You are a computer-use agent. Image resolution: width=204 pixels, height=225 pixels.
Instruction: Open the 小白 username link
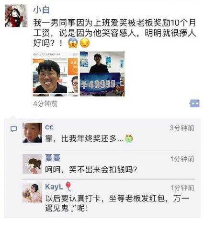41,10
